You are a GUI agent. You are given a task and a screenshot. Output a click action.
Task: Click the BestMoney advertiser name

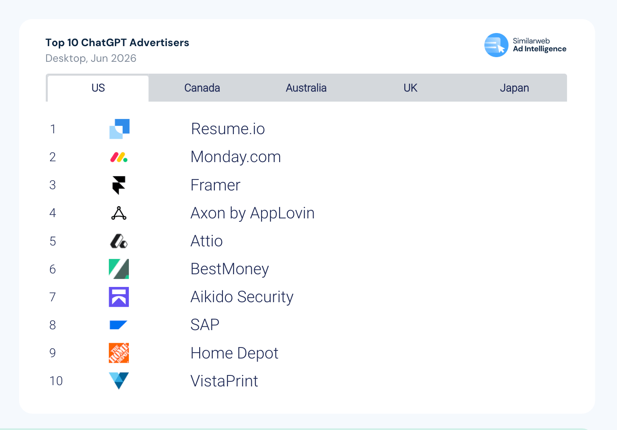[x=230, y=269]
